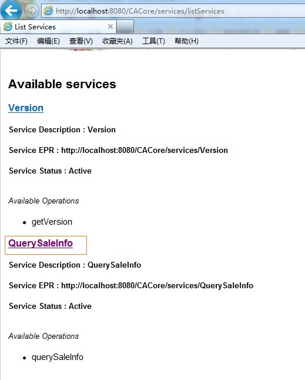
Task: Open the 收藏夹(A) favorites menu
Action: tap(118, 41)
